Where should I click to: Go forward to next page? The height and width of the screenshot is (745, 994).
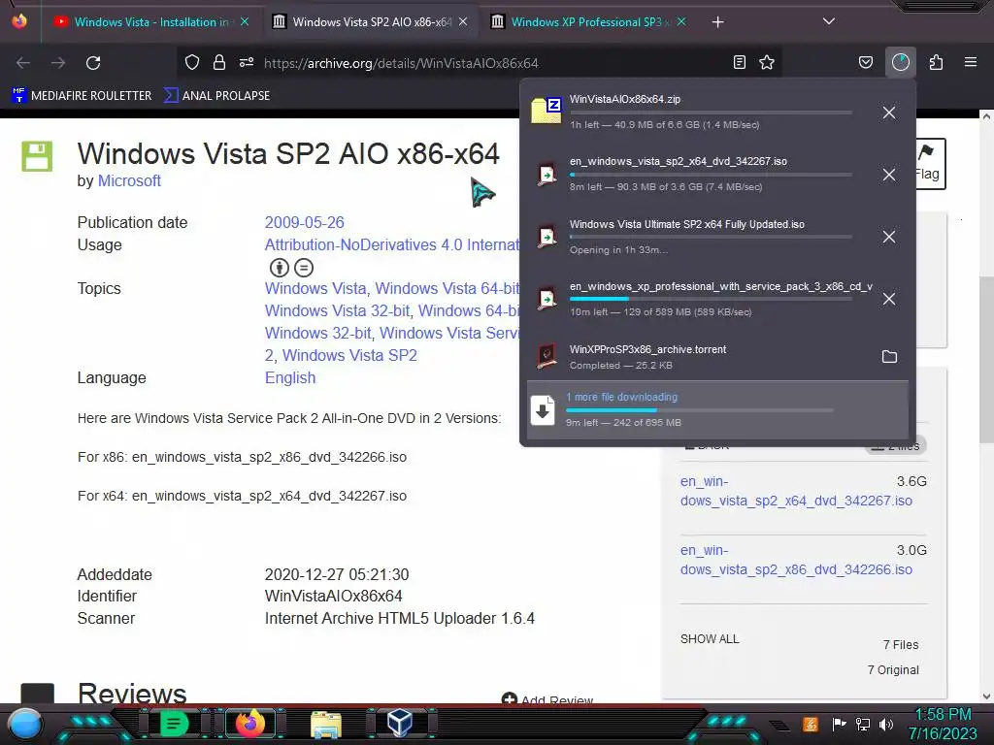[x=58, y=63]
